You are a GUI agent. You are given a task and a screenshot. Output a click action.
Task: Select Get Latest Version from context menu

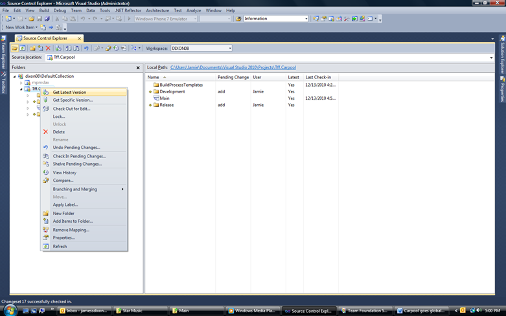[69, 92]
